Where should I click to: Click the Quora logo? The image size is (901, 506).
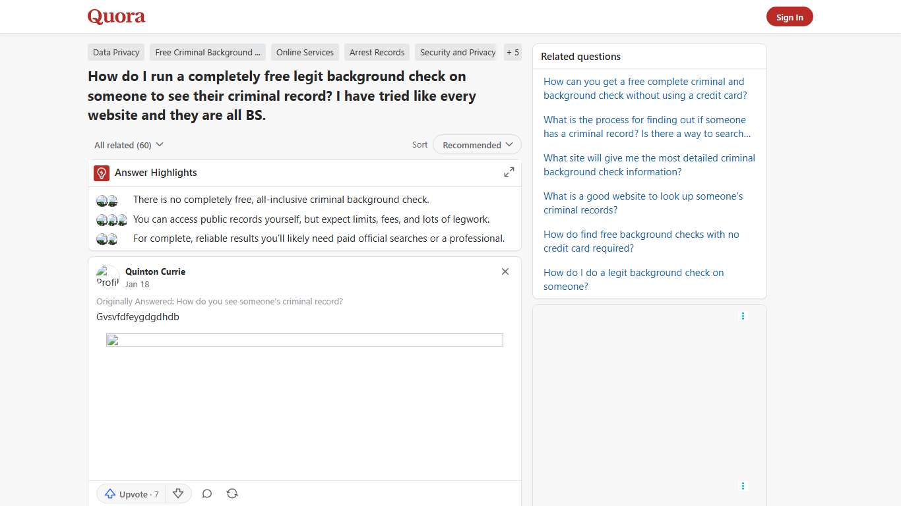pyautogui.click(x=116, y=16)
